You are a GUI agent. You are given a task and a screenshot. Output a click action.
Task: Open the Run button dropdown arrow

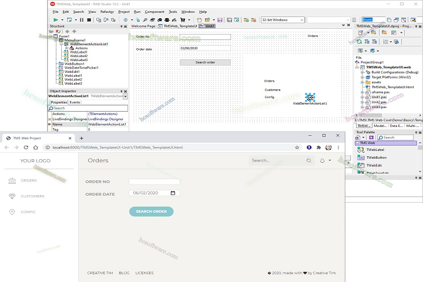[62, 20]
